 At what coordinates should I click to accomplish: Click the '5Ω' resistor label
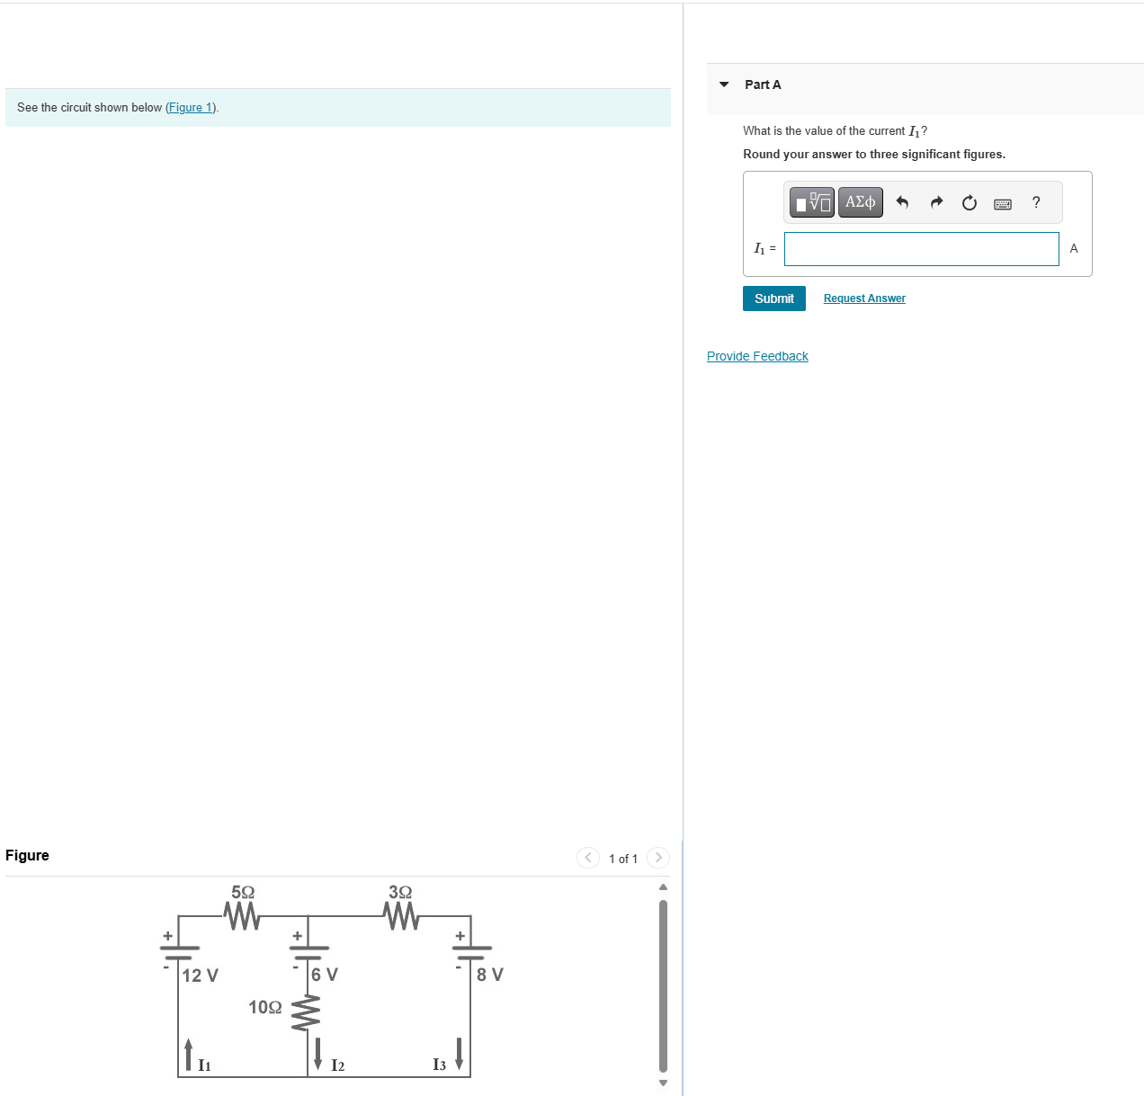[x=243, y=892]
